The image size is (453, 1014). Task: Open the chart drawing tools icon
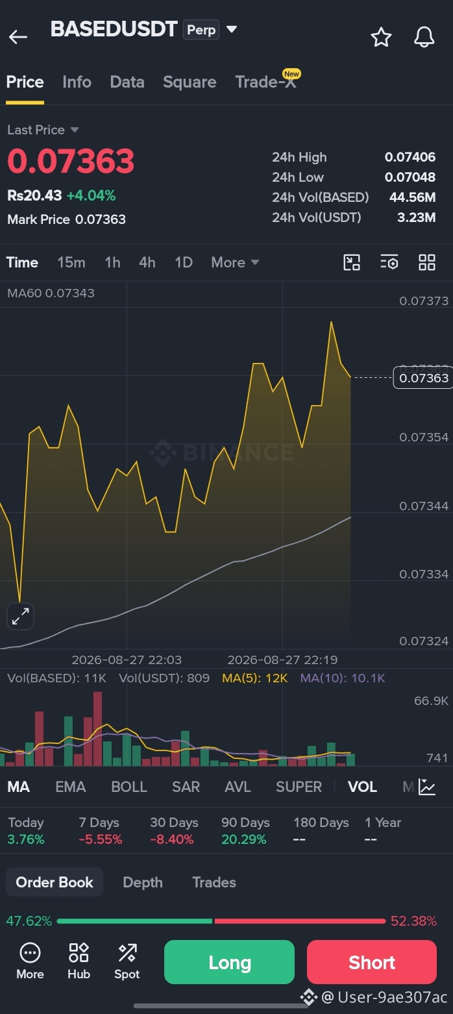(352, 262)
